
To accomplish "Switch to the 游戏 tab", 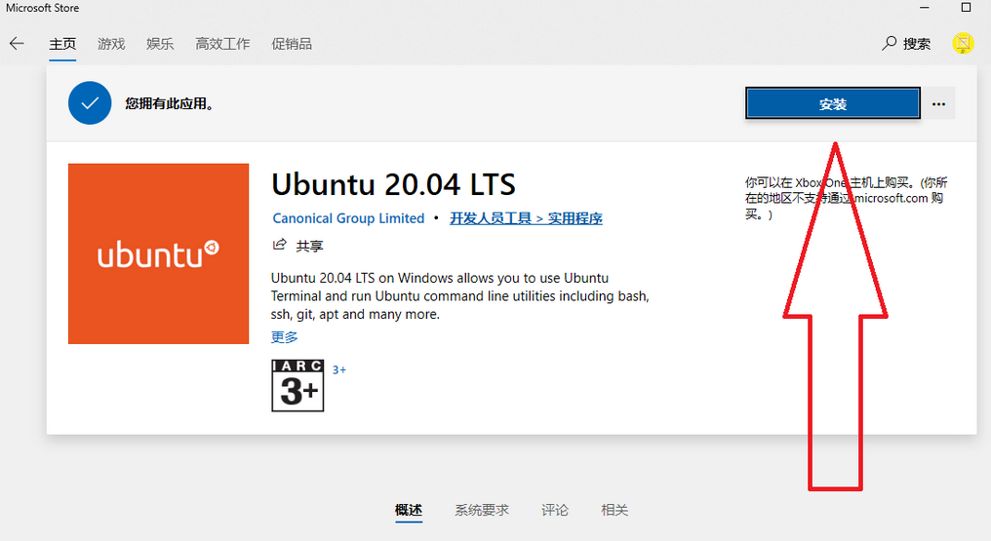I will 111,44.
